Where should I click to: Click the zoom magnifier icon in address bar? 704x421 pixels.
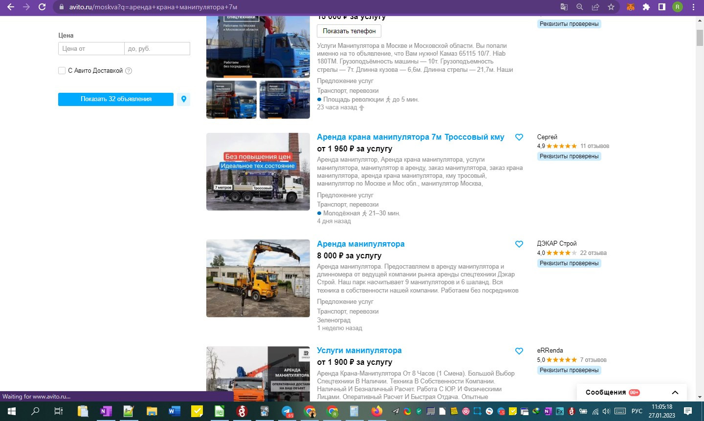(x=580, y=7)
